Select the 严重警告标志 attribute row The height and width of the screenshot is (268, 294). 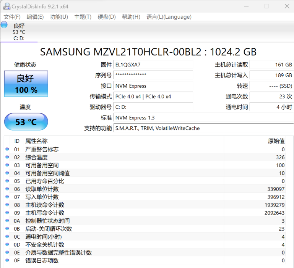pyautogui.click(x=145, y=149)
